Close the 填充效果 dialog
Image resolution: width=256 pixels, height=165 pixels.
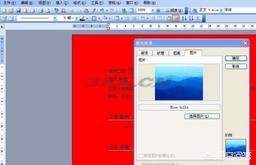point(245,43)
